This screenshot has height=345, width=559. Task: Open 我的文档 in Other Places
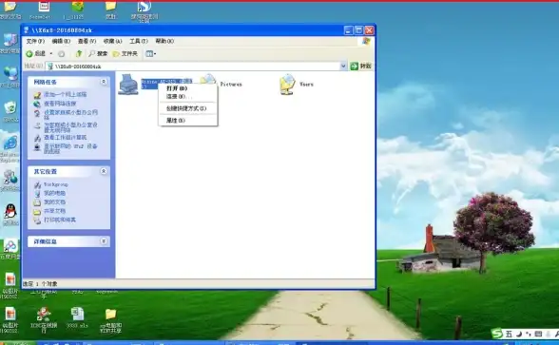(x=54, y=202)
